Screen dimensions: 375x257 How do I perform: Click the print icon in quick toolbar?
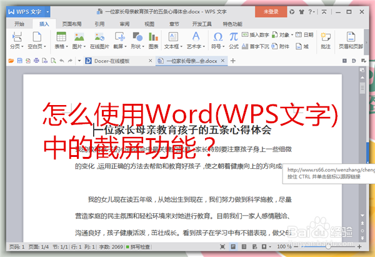coord(36,61)
